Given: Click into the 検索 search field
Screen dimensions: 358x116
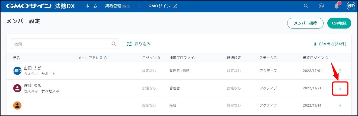Looking at the screenshot, I should [x=61, y=44].
